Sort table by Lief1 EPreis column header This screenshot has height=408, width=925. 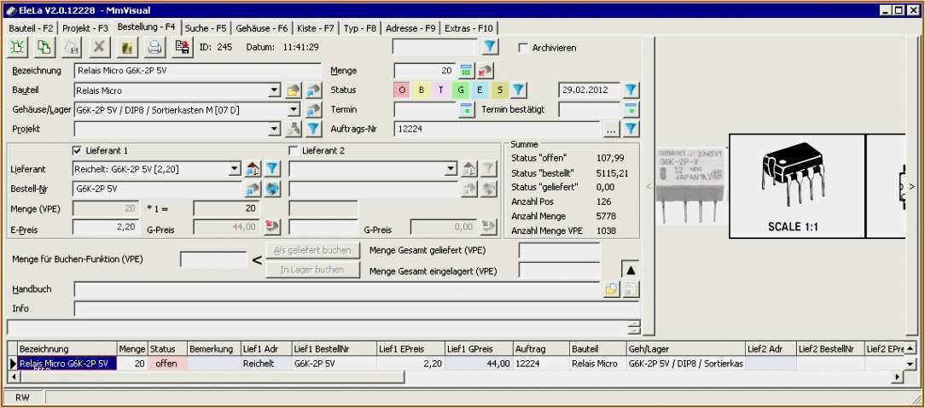(410, 349)
